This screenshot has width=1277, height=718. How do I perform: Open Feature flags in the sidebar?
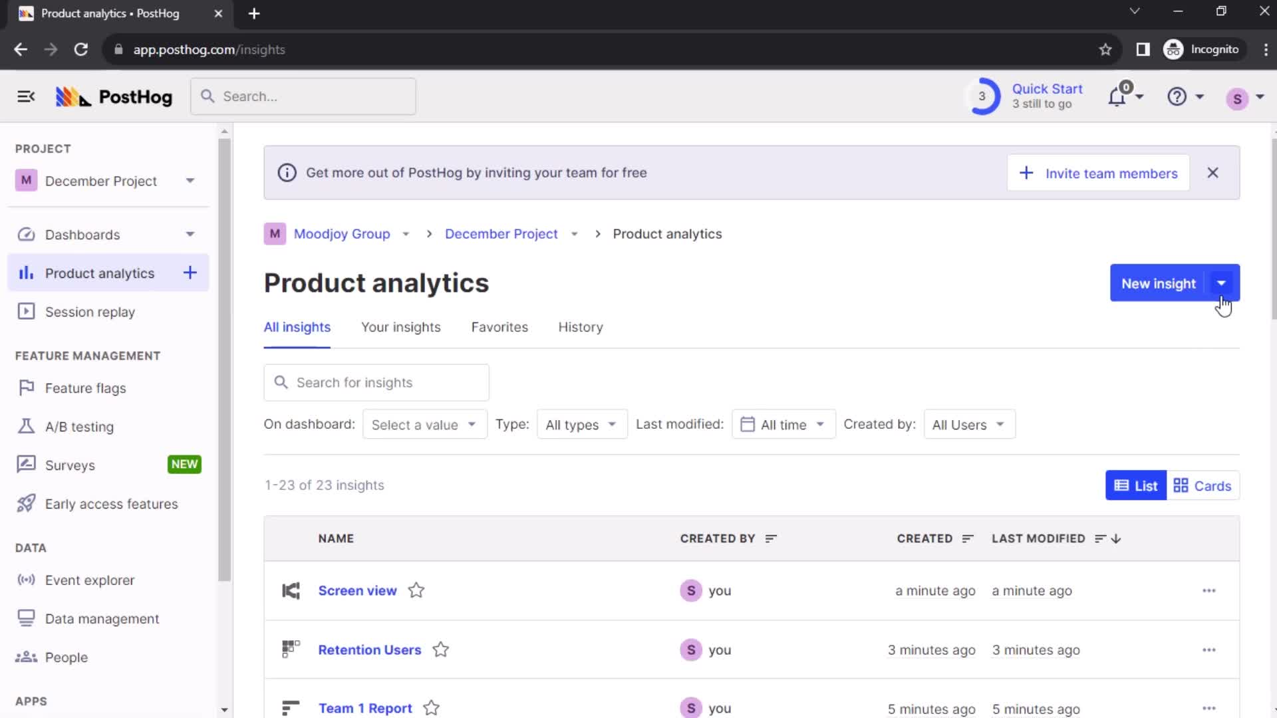point(108,388)
